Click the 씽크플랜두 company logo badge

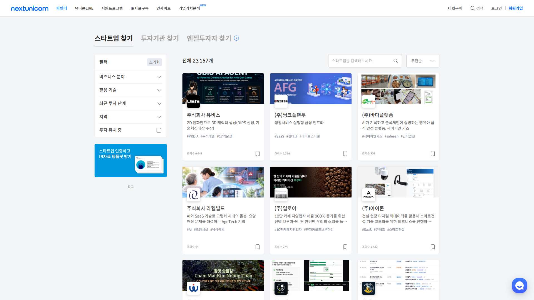[281, 101]
